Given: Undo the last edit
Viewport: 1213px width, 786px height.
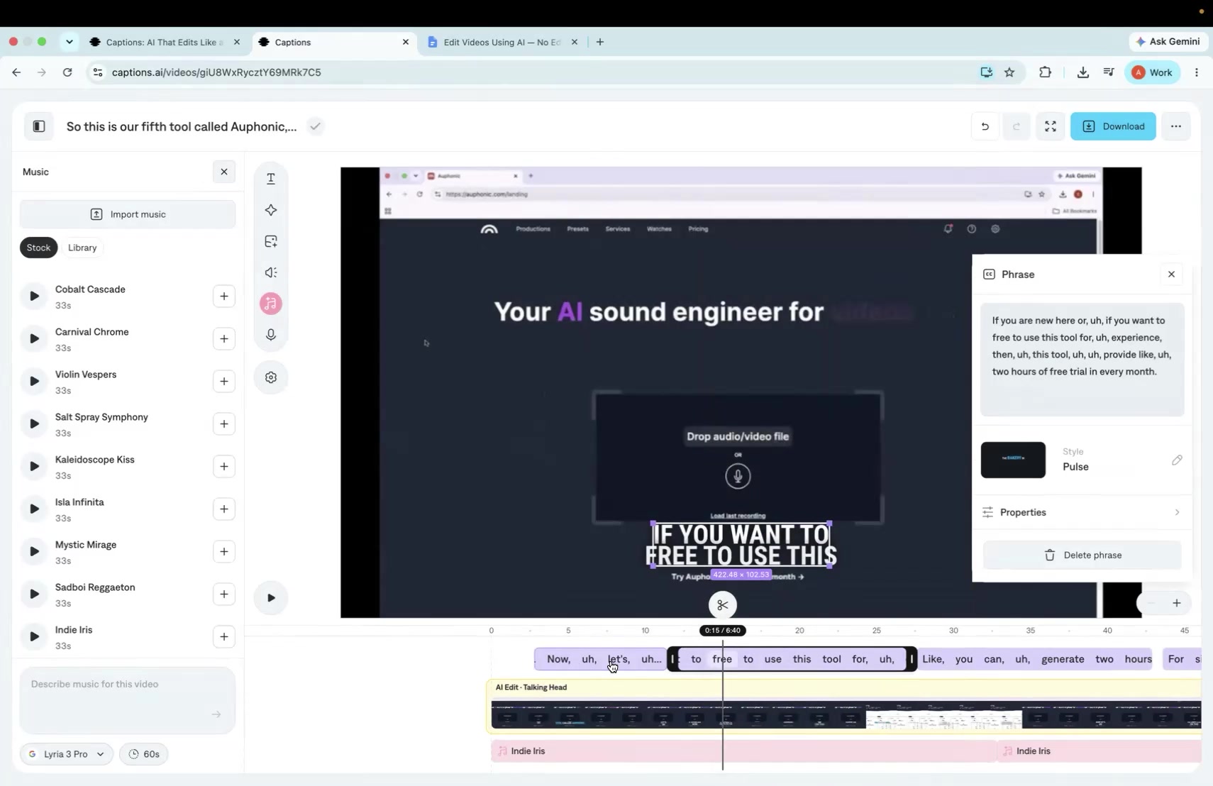Looking at the screenshot, I should click(x=985, y=126).
